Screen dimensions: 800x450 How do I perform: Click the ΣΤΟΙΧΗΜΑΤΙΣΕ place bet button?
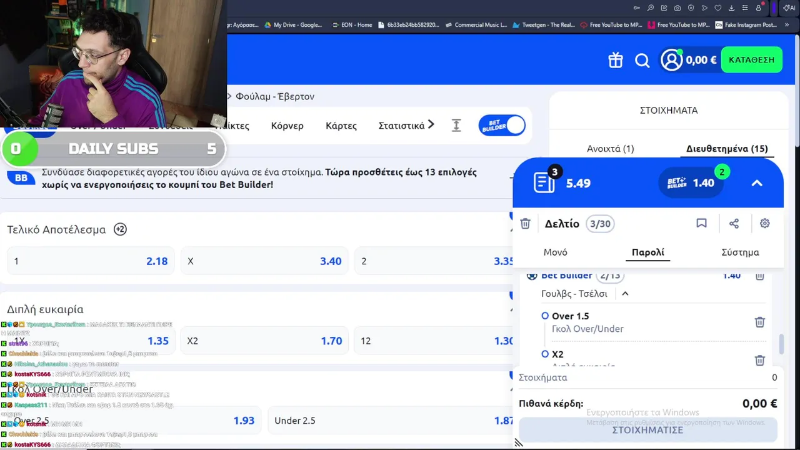pos(648,430)
